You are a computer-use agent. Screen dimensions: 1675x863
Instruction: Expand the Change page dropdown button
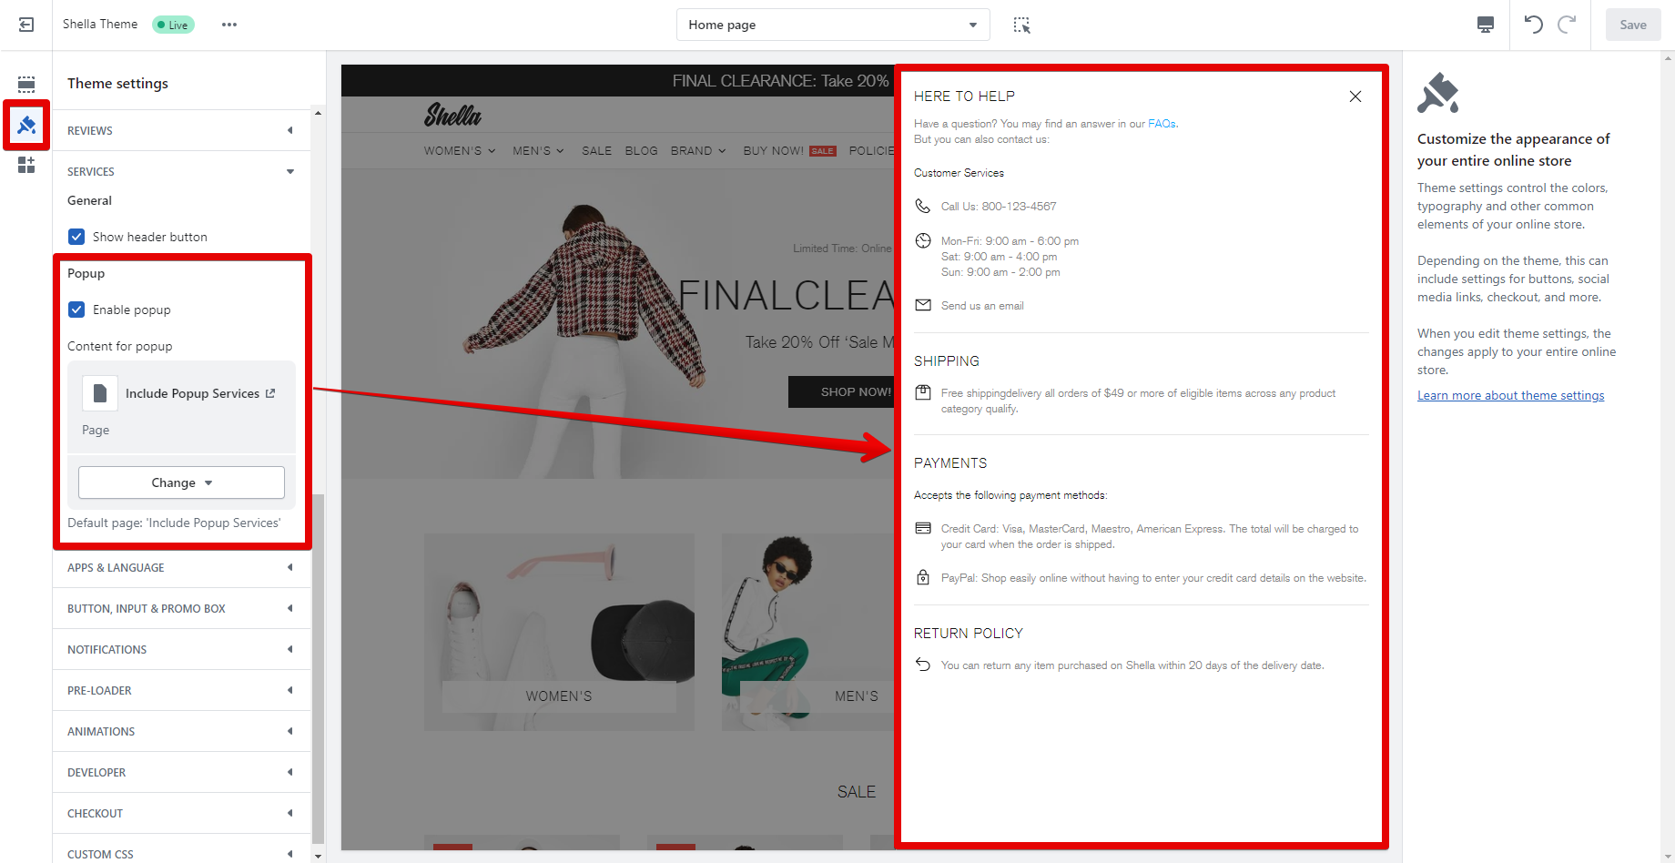point(181,482)
